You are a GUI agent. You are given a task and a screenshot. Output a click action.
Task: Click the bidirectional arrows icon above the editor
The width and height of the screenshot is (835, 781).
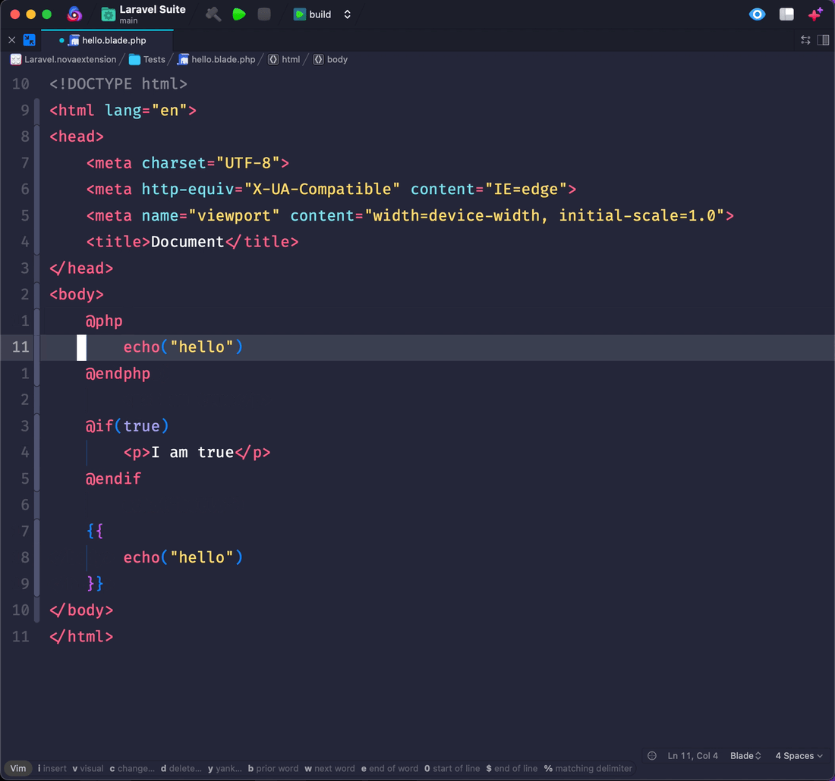coord(805,39)
